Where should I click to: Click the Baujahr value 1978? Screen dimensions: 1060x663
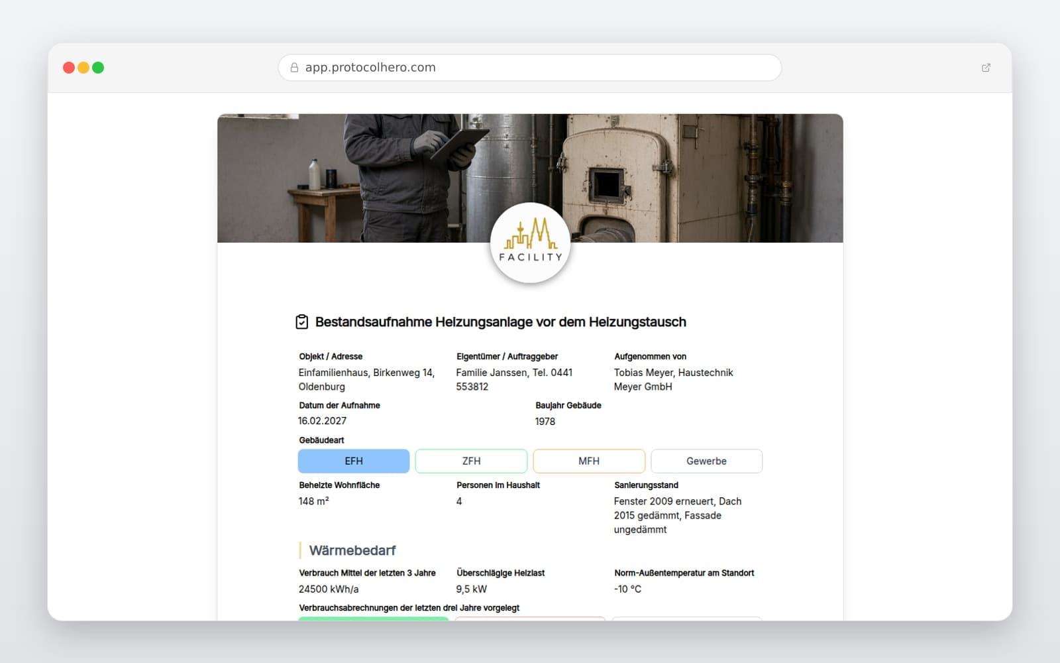545,422
